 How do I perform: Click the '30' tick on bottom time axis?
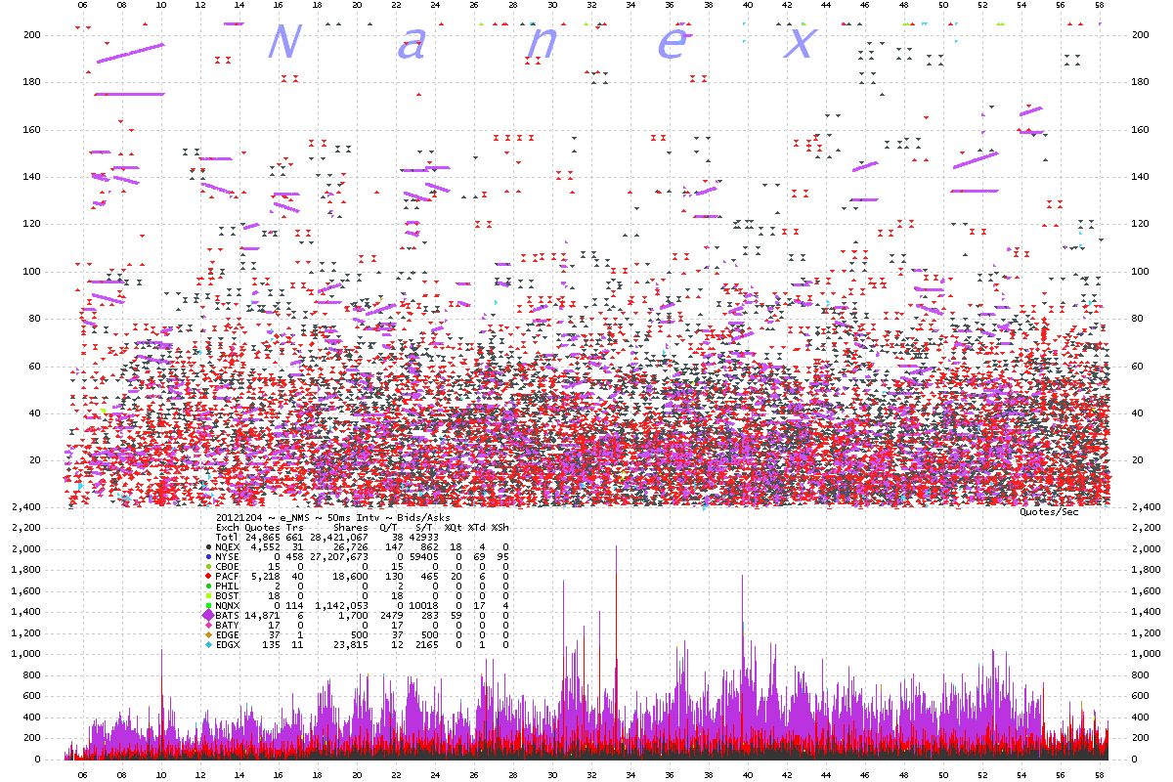pos(552,774)
